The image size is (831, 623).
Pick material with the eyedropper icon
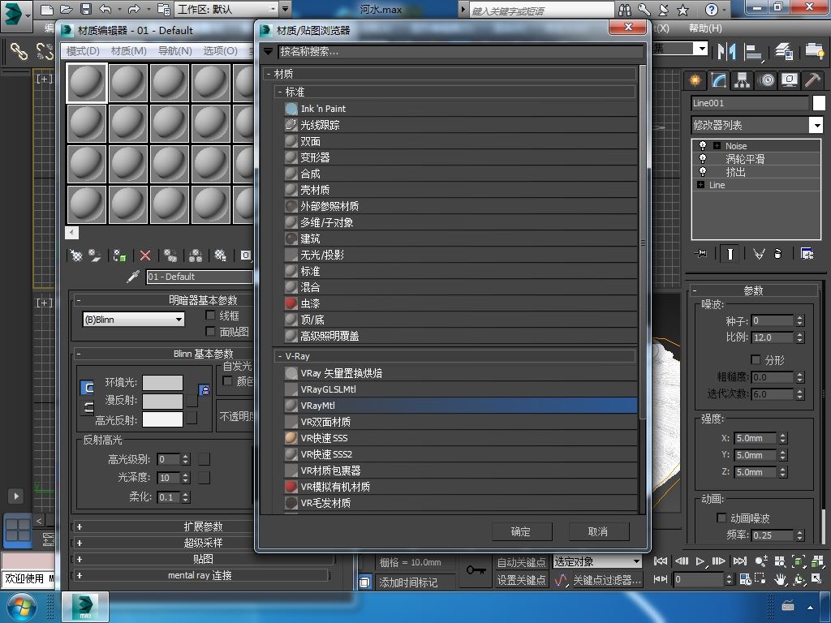pyautogui.click(x=133, y=277)
